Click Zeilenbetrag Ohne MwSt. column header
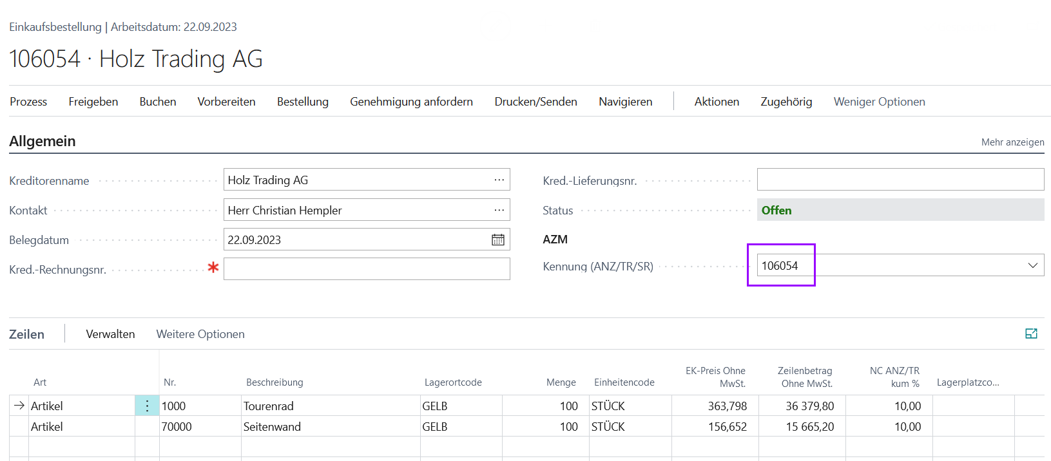Image resolution: width=1051 pixels, height=461 pixels. tap(805, 377)
